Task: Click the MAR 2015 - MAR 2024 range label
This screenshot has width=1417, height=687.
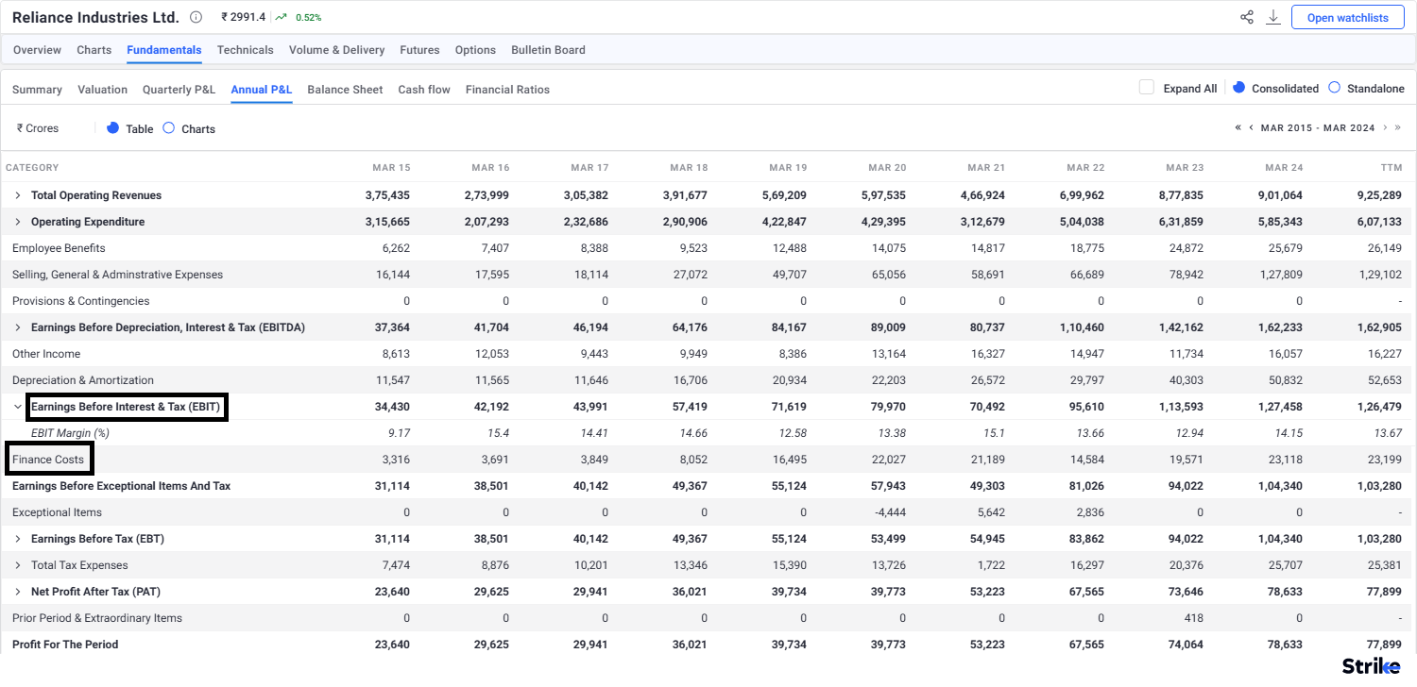Action: pos(1318,127)
